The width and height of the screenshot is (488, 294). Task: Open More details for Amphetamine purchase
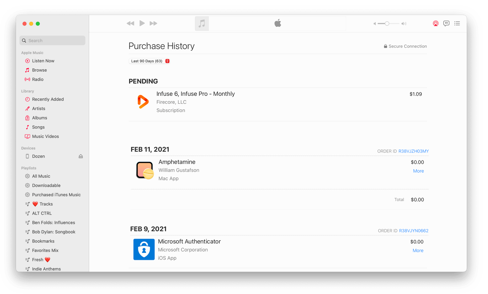tap(418, 171)
